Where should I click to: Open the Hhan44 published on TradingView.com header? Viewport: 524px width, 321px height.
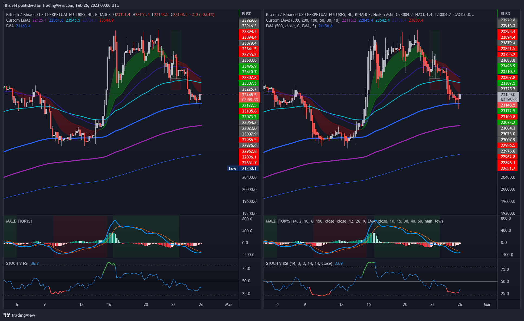click(61, 5)
